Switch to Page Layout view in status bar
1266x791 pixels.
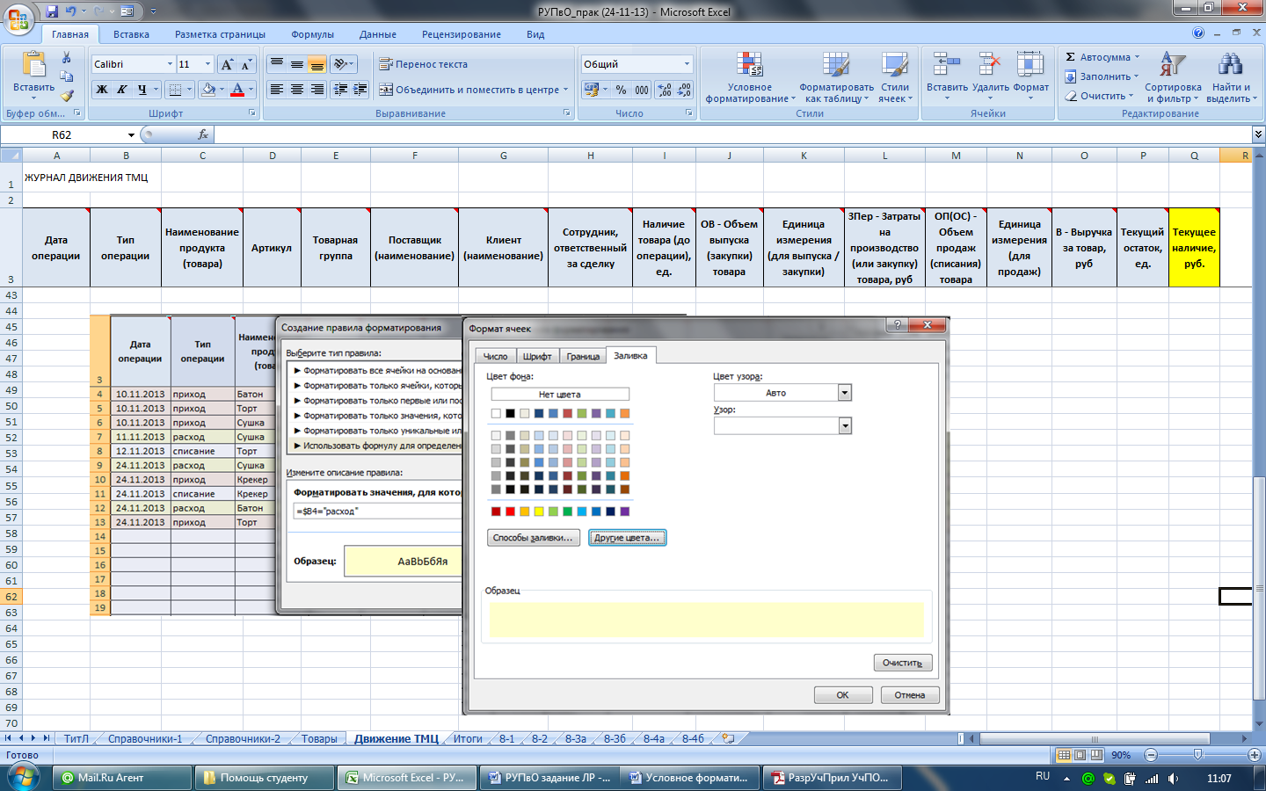tap(1080, 755)
